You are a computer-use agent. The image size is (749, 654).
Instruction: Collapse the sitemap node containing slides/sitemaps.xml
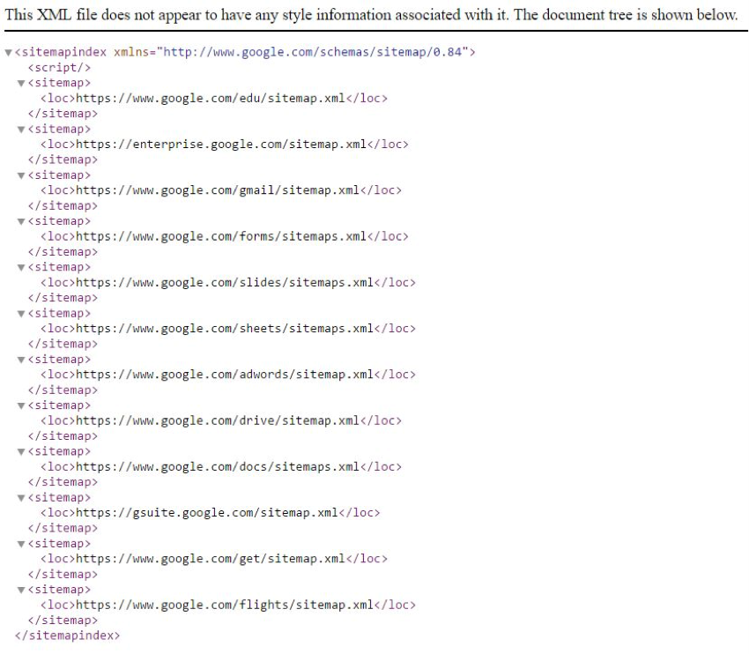tap(21, 268)
